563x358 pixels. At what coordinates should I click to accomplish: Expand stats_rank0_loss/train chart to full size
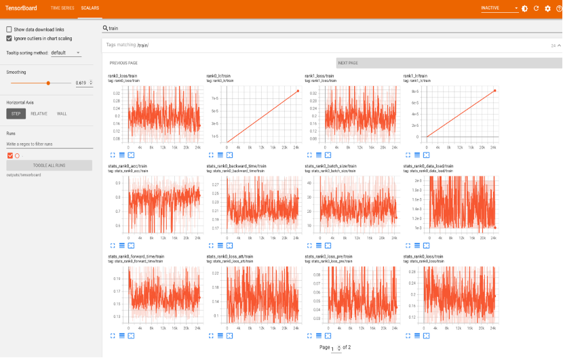408,336
